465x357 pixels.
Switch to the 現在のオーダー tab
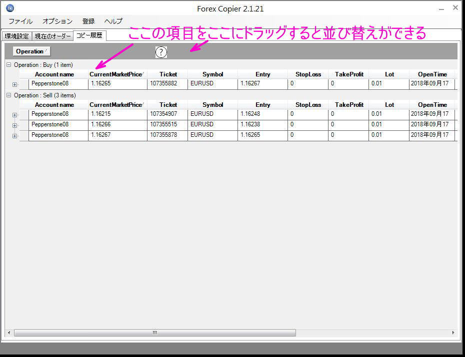click(52, 36)
